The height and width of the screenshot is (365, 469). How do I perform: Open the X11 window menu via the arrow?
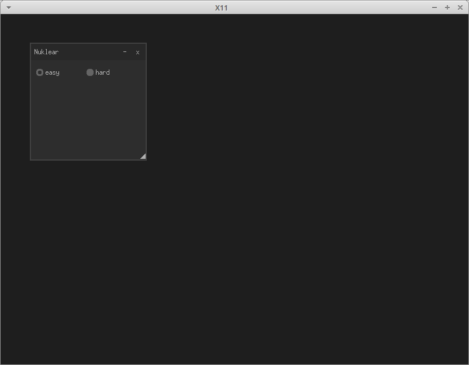[8, 8]
